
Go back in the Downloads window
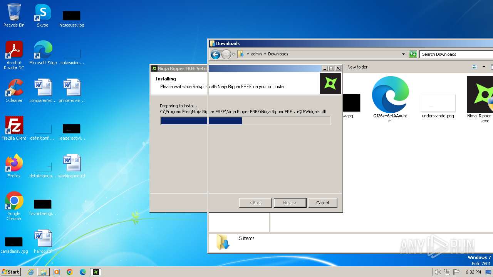tap(216, 54)
